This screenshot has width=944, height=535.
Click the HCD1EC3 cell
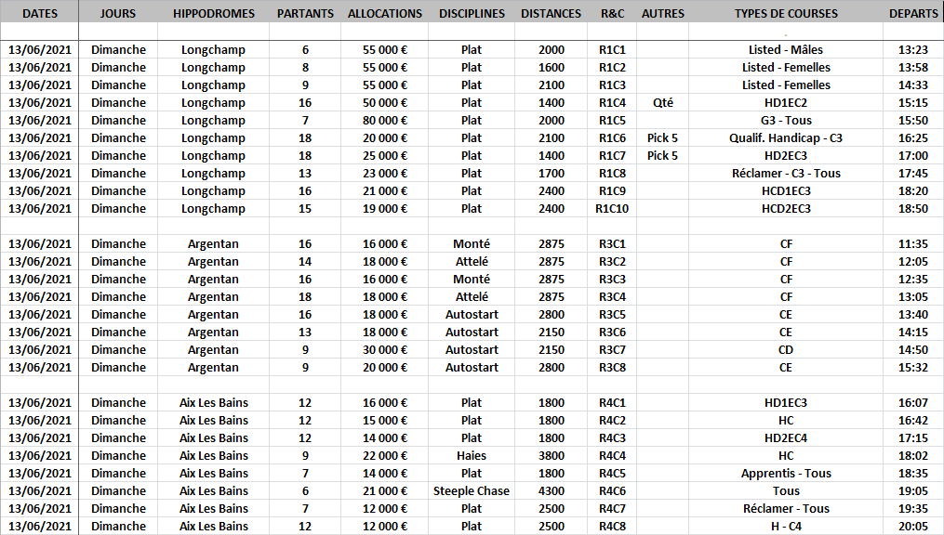point(786,191)
